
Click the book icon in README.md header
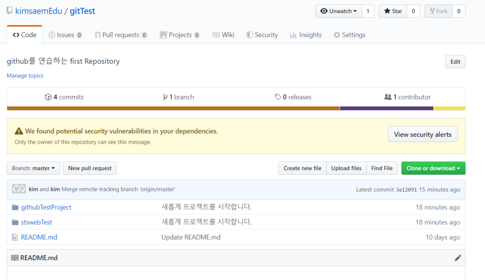coord(15,258)
